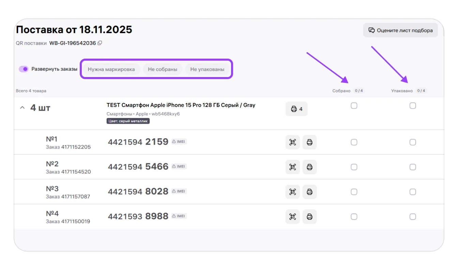
Task: Copy the QR supply code WB-GI-196542036
Action: pos(100,43)
